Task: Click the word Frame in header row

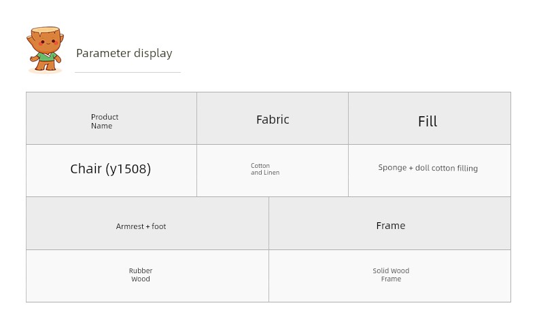Action: [x=391, y=226]
